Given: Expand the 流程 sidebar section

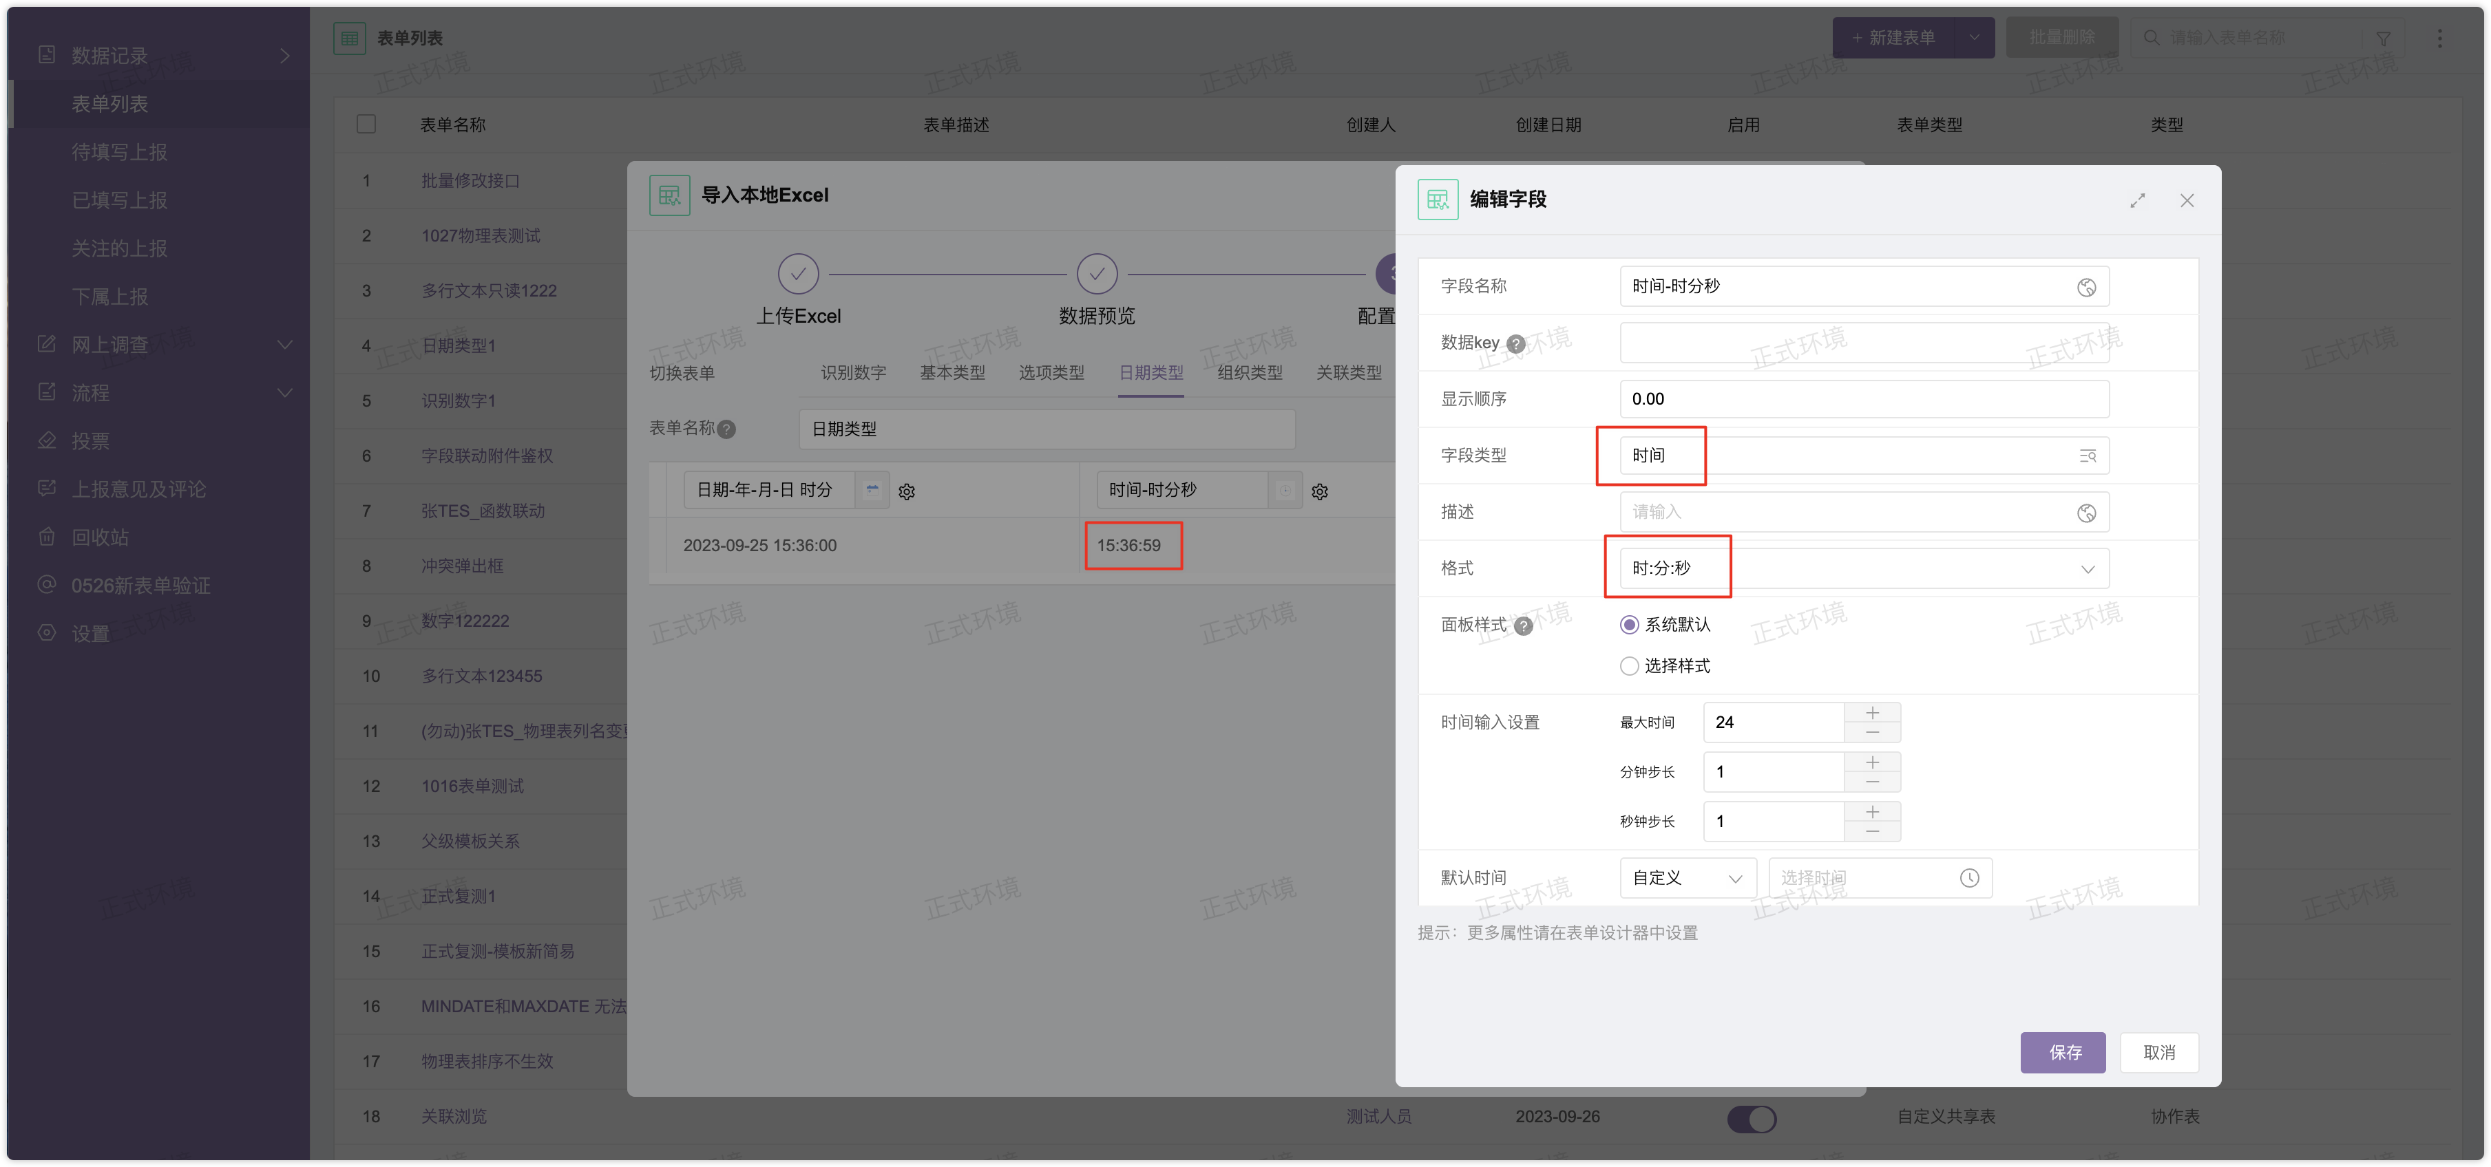Looking at the screenshot, I should [284, 393].
